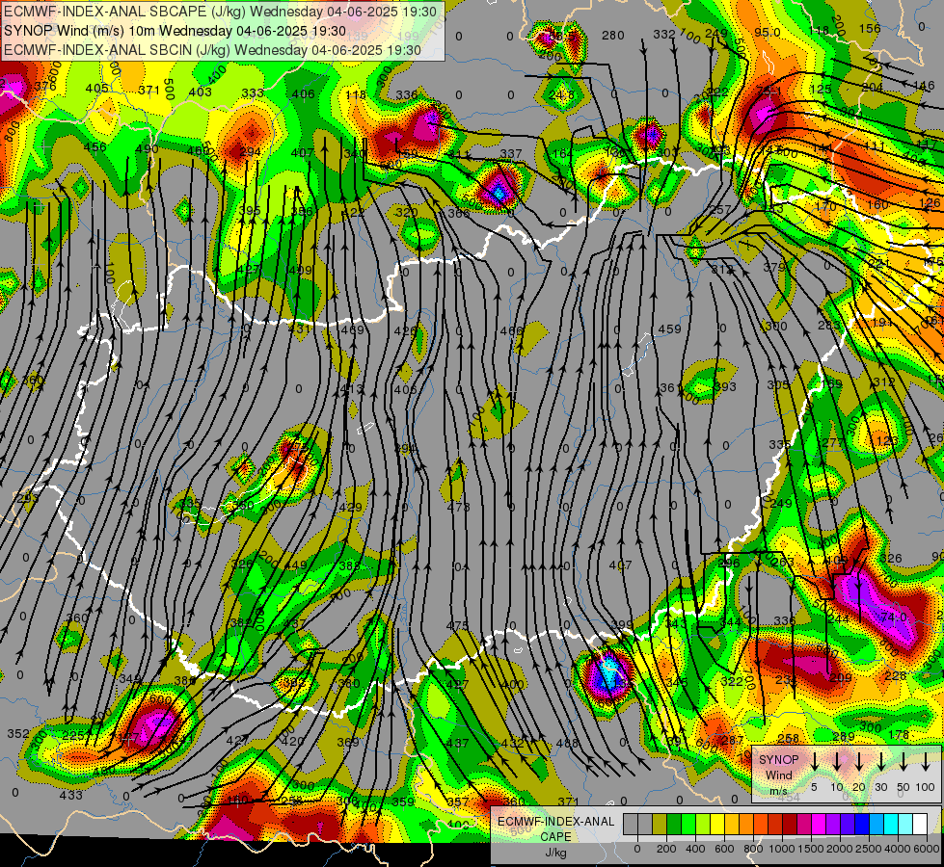The image size is (944, 867).
Task: Pick the olive swatch in CAPE legend
Action: (660, 825)
